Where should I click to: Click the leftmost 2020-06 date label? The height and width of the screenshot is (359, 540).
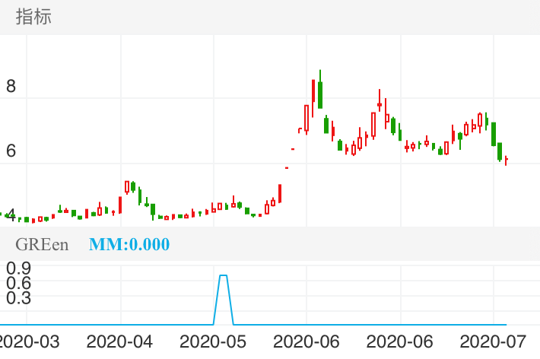(x=307, y=342)
